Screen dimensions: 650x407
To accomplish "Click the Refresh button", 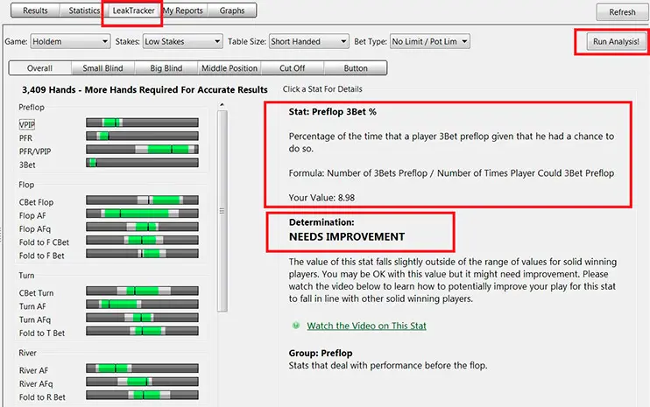I will (x=622, y=12).
